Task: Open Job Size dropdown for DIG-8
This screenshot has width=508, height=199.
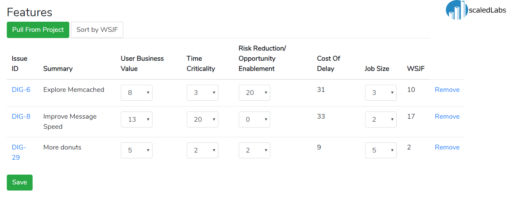Action: point(381,119)
